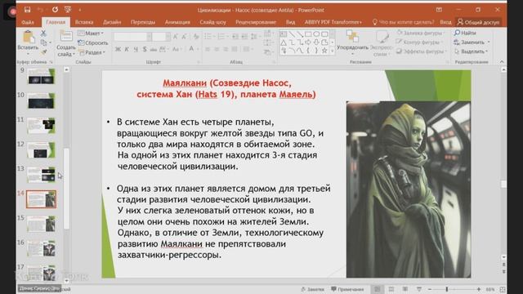
Task: Open the Layout (Макет) dropdown
Action: click(91, 33)
